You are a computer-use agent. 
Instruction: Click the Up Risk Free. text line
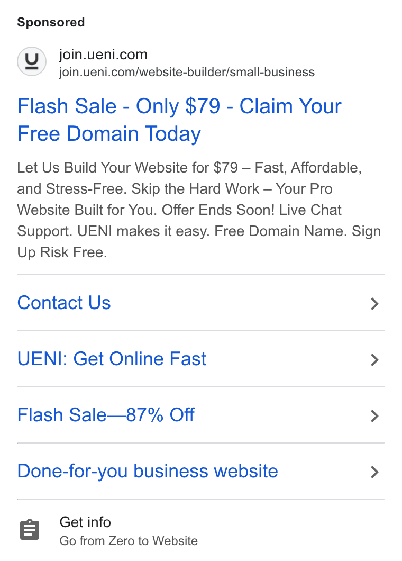(62, 252)
